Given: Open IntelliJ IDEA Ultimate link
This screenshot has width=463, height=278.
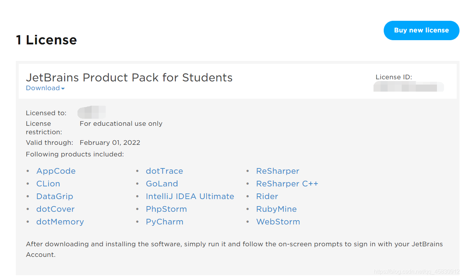Looking at the screenshot, I should pyautogui.click(x=190, y=197).
